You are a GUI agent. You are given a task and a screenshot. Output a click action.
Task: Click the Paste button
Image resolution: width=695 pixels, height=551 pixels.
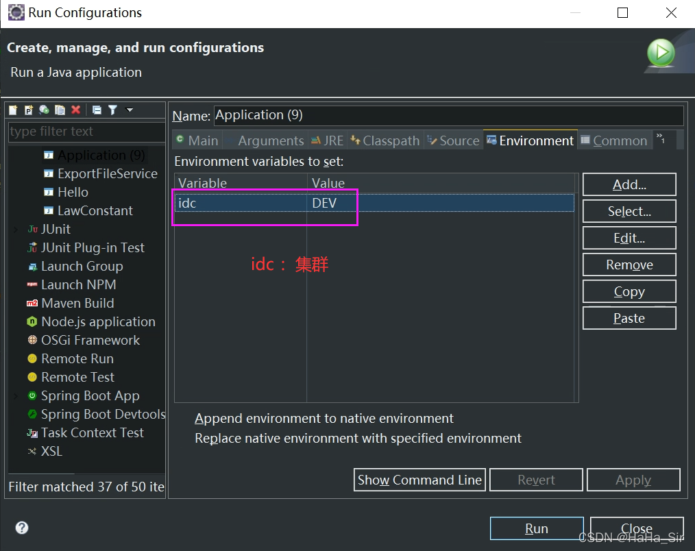coord(629,318)
